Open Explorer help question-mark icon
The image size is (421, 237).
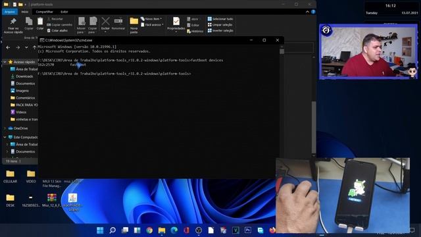click(x=313, y=12)
